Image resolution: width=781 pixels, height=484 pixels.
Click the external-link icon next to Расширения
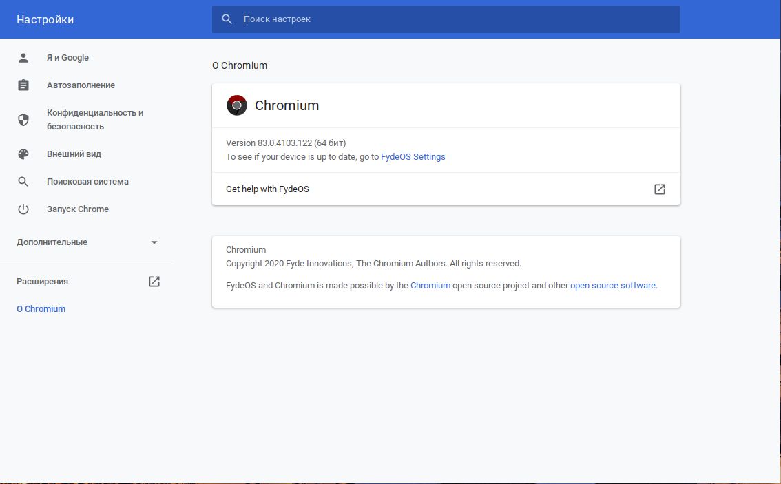click(154, 282)
